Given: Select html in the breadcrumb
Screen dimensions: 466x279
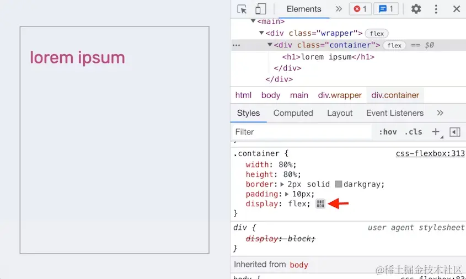Looking at the screenshot, I should 243,95.
